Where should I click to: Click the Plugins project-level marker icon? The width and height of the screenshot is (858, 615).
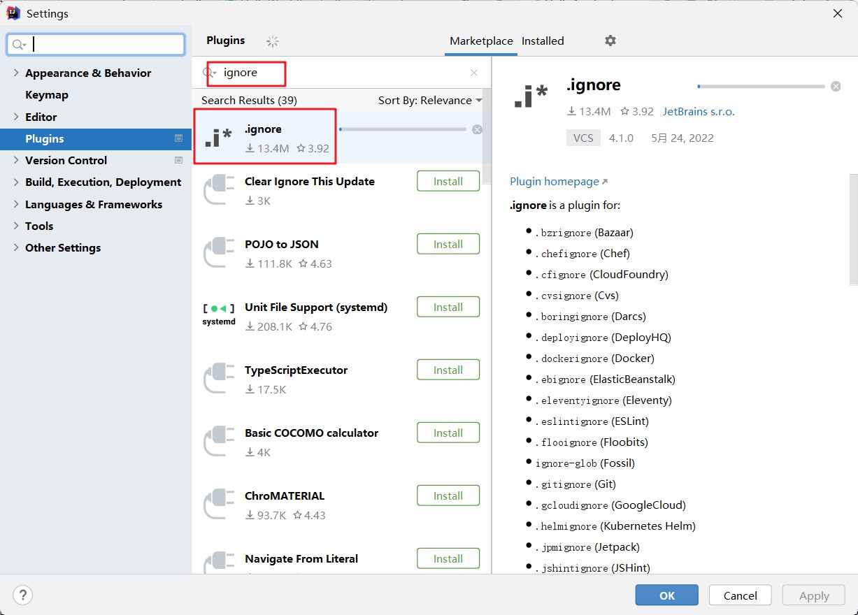coord(178,138)
